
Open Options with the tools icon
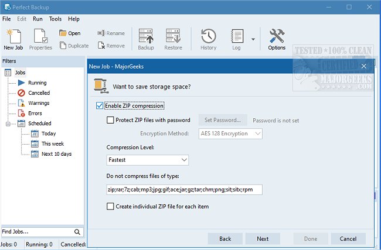click(x=277, y=39)
